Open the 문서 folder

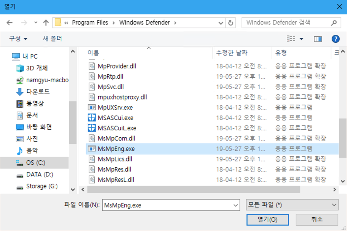tap(27, 115)
